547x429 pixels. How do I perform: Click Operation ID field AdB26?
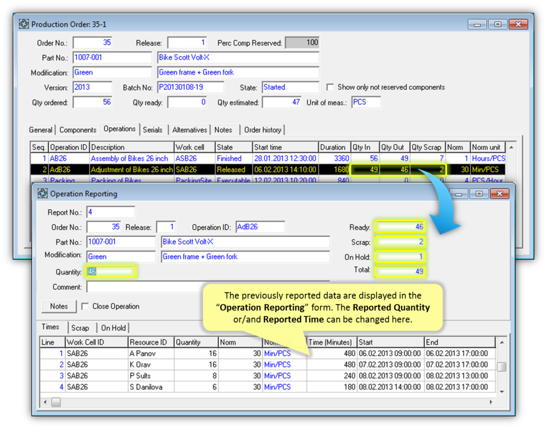[260, 227]
